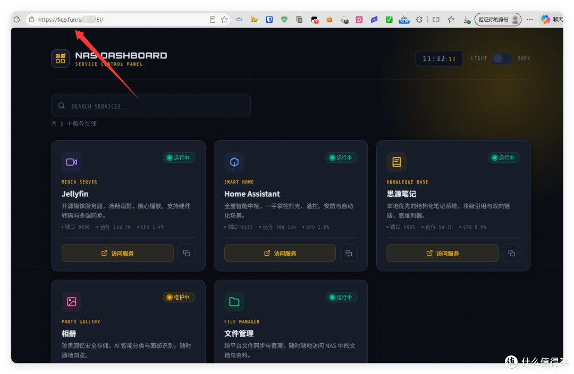574x374 pixels.
Task: Copy the 思源笔记 service link
Action: pos(511,253)
